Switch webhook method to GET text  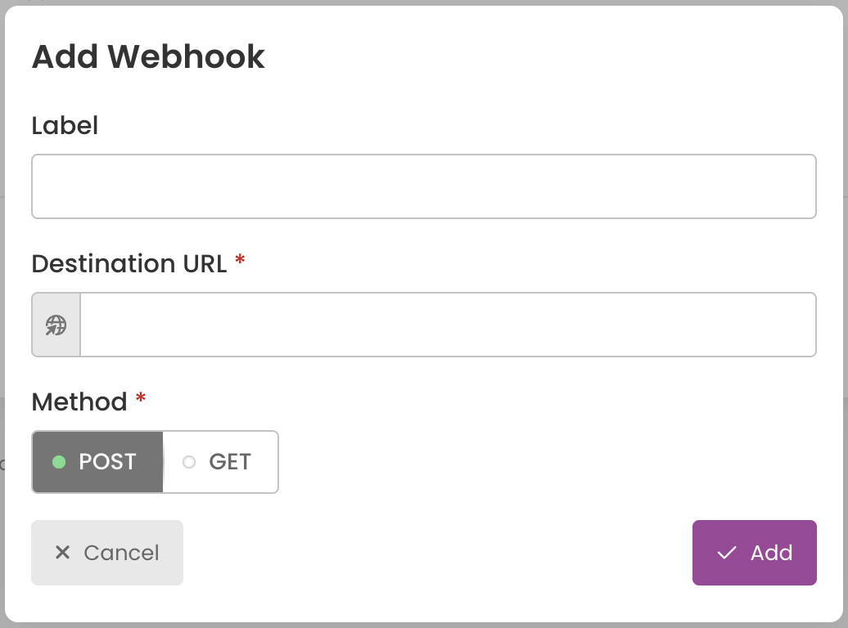[x=230, y=462]
